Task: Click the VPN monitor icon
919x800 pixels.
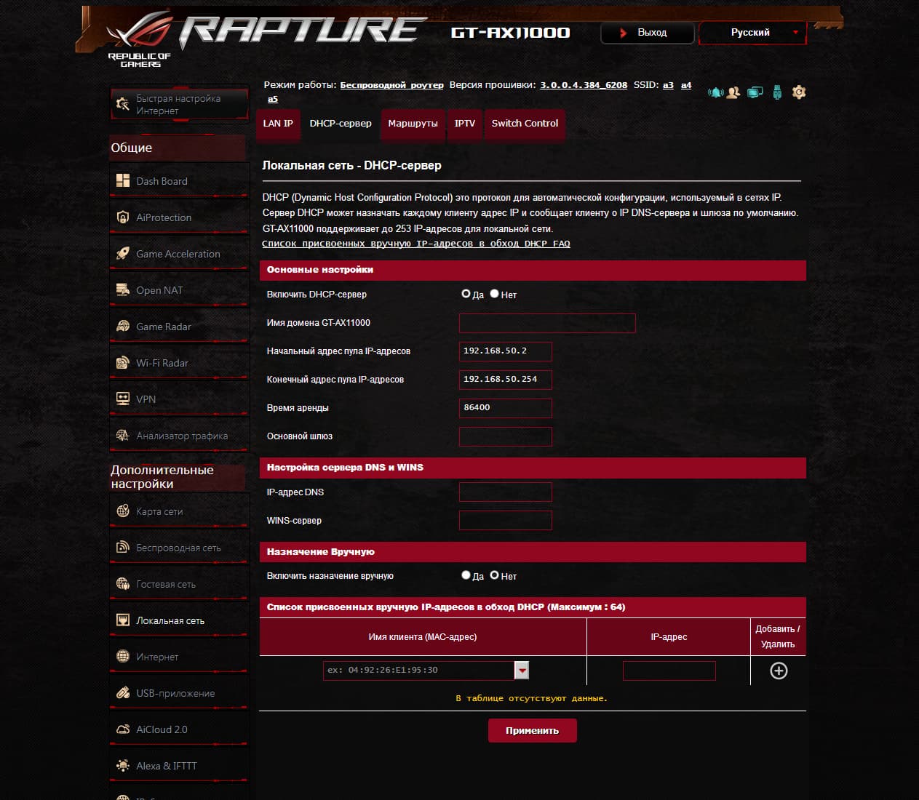Action: (123, 399)
